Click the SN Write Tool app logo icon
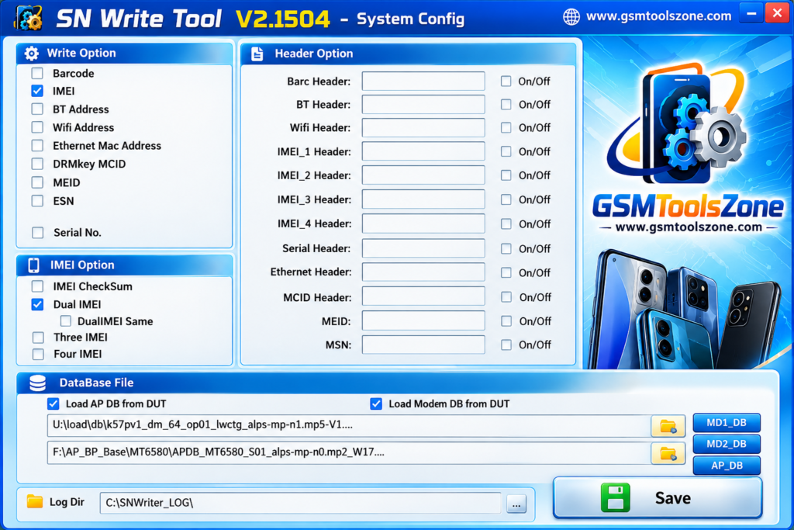Viewport: 794px width, 530px height. pos(29,18)
